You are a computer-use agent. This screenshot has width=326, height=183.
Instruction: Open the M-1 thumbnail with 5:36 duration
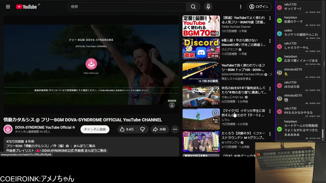201,142
